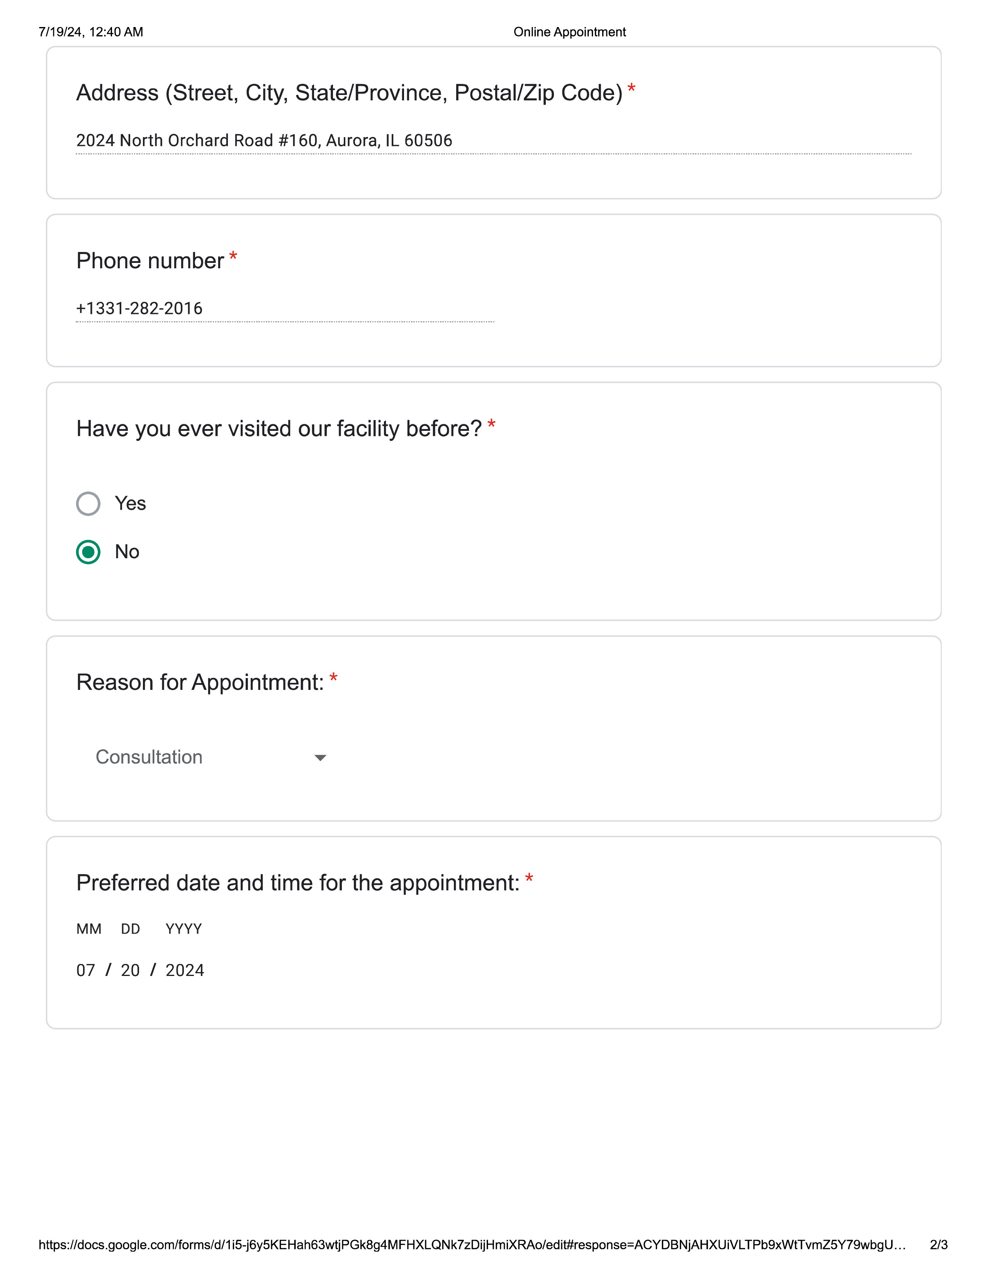This screenshot has height=1274, width=985.
Task: Click the MM label above month
Action: (89, 928)
